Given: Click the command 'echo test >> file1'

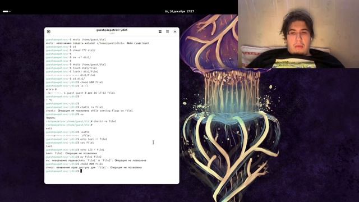Looking at the screenshot, I should (x=94, y=139).
